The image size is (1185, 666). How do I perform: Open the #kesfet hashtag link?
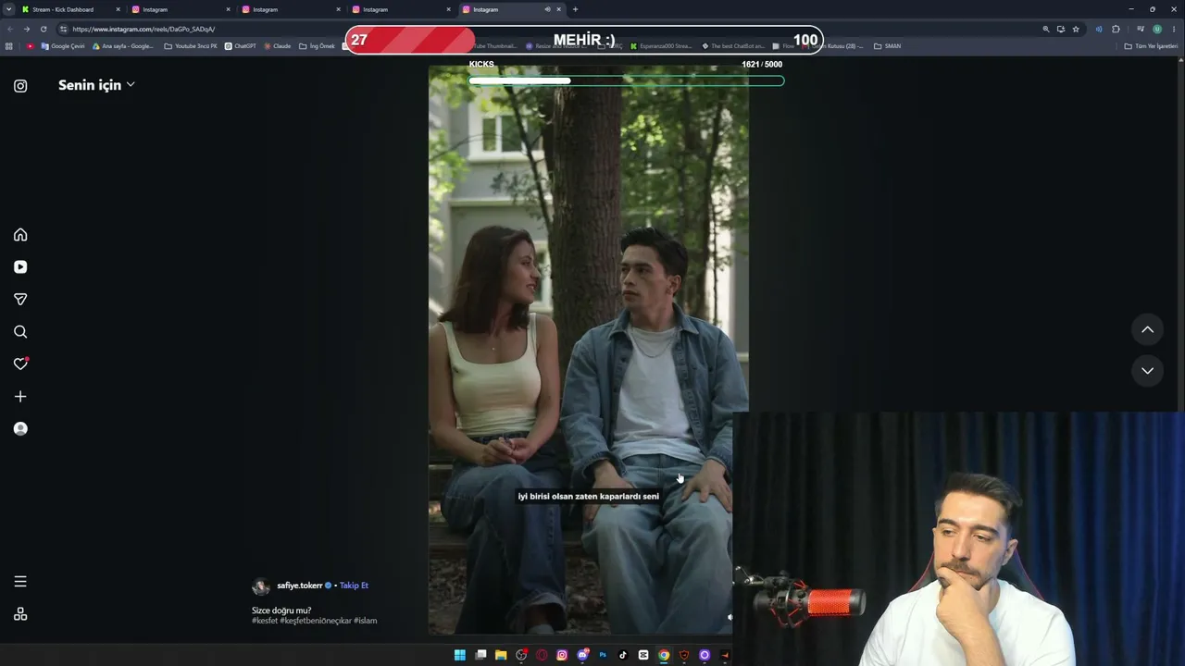coord(265,621)
